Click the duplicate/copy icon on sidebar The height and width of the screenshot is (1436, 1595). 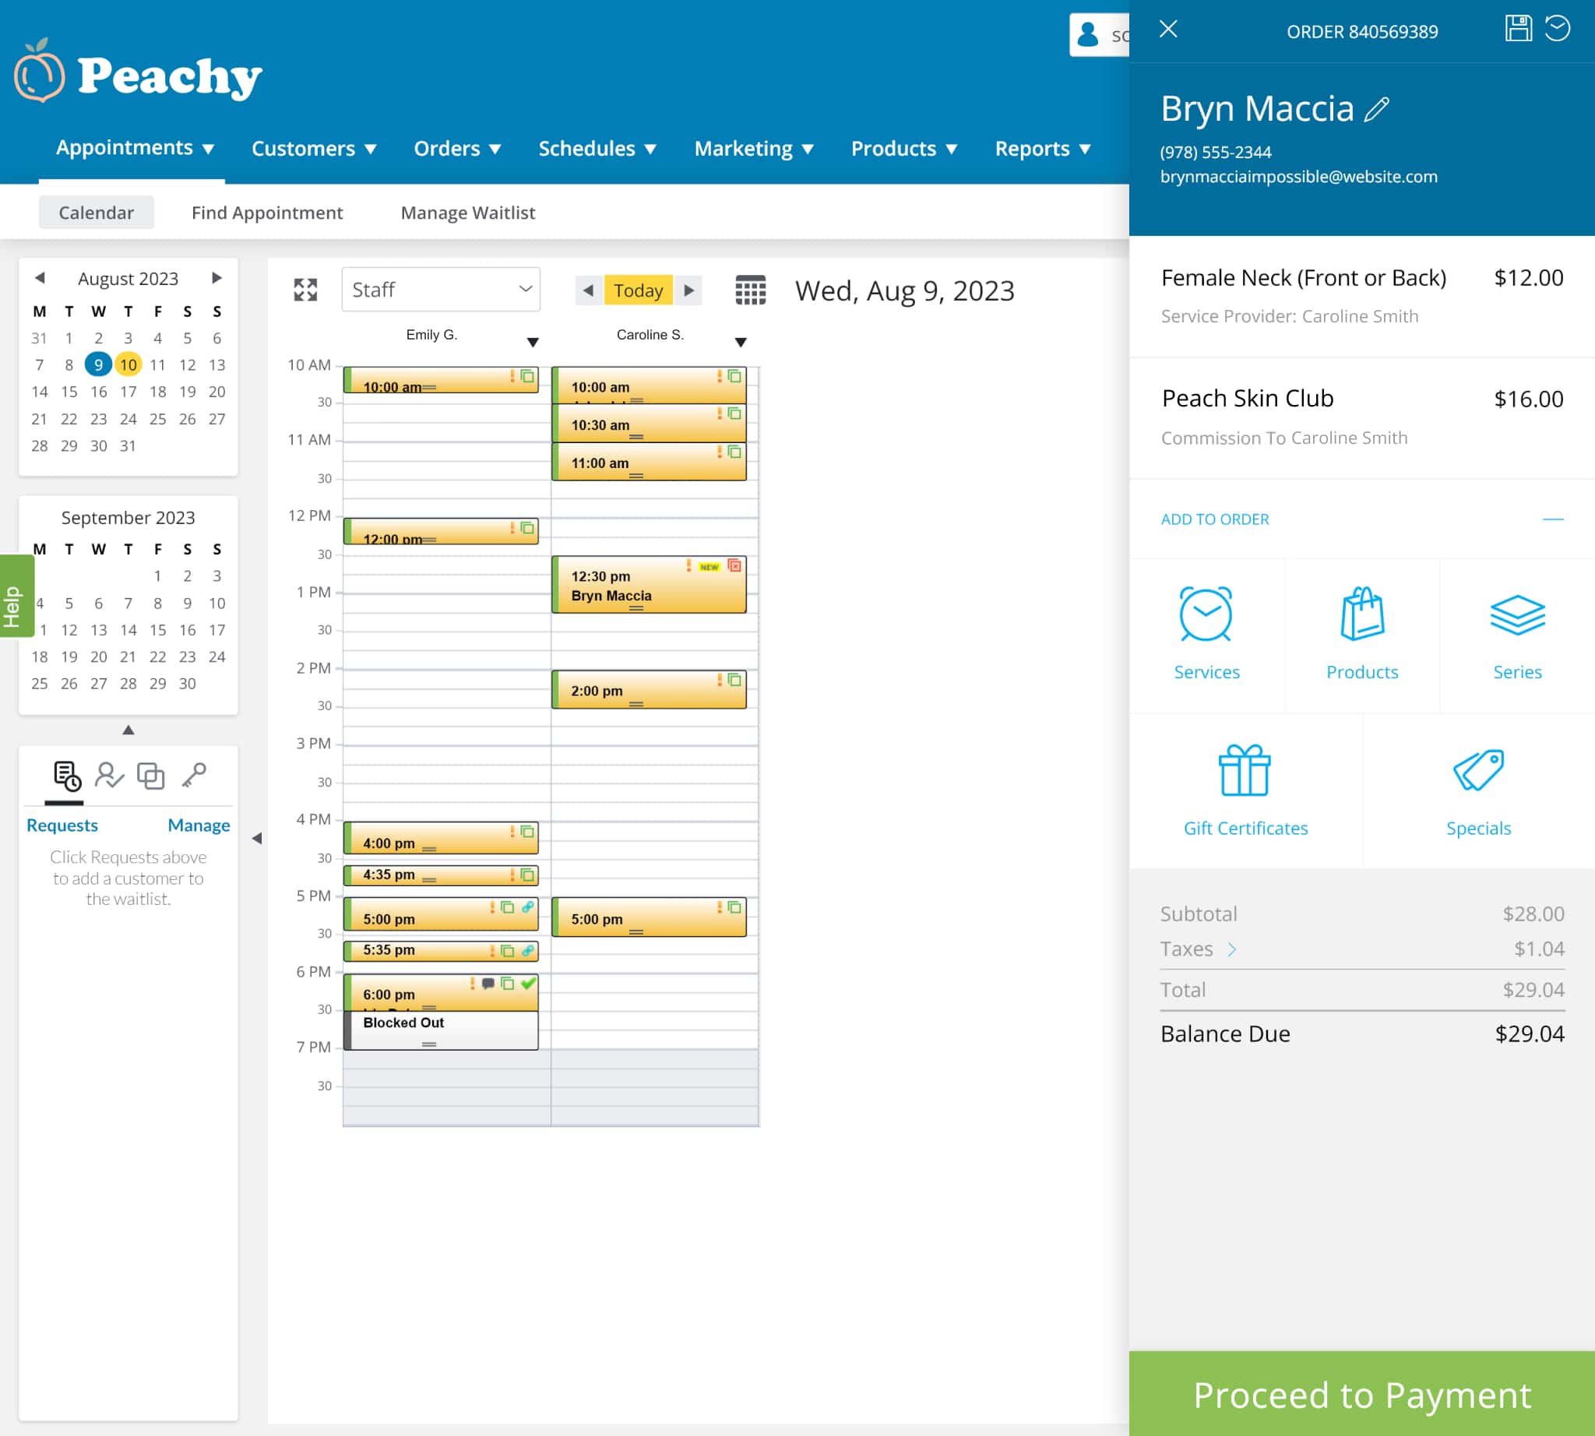click(x=150, y=775)
